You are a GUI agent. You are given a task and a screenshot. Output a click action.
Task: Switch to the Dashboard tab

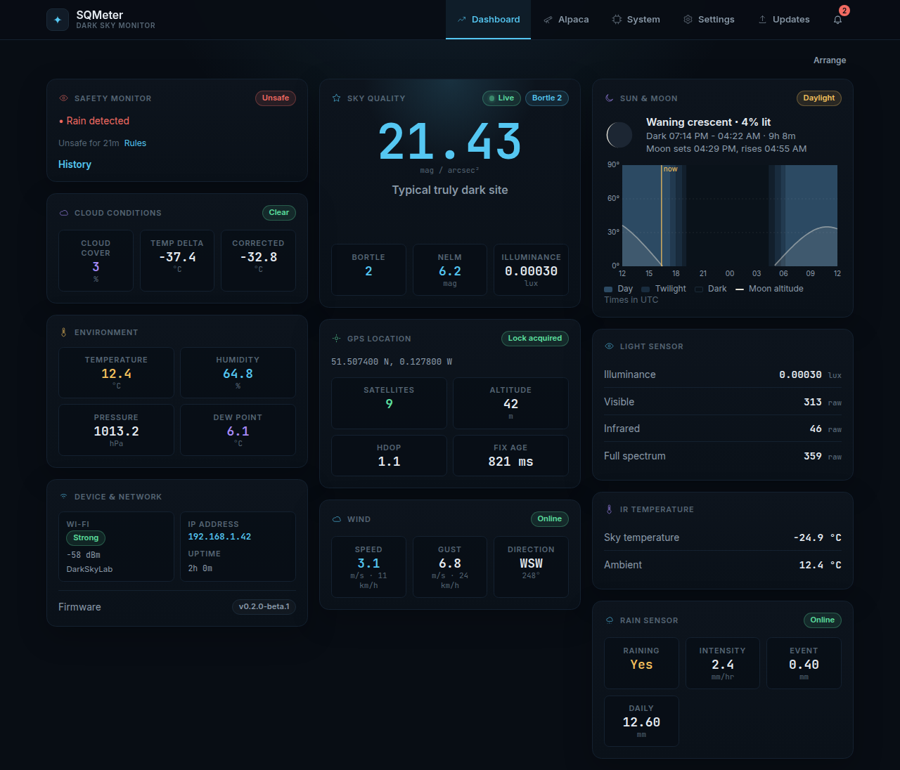tap(488, 20)
